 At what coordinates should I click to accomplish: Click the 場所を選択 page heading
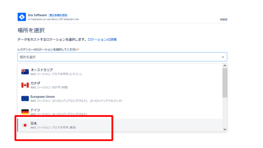31,30
